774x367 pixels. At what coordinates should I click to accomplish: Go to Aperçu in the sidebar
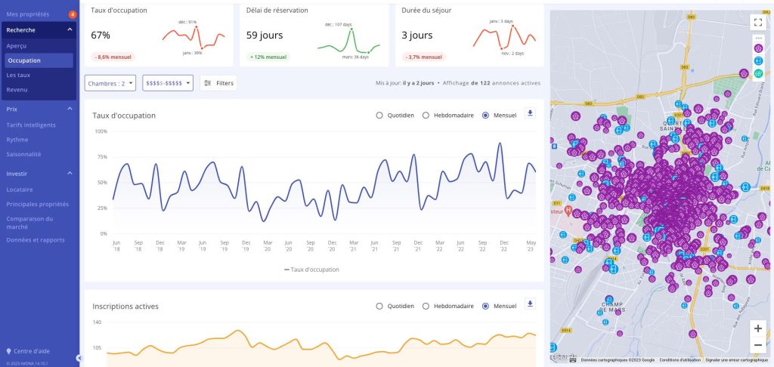(17, 46)
